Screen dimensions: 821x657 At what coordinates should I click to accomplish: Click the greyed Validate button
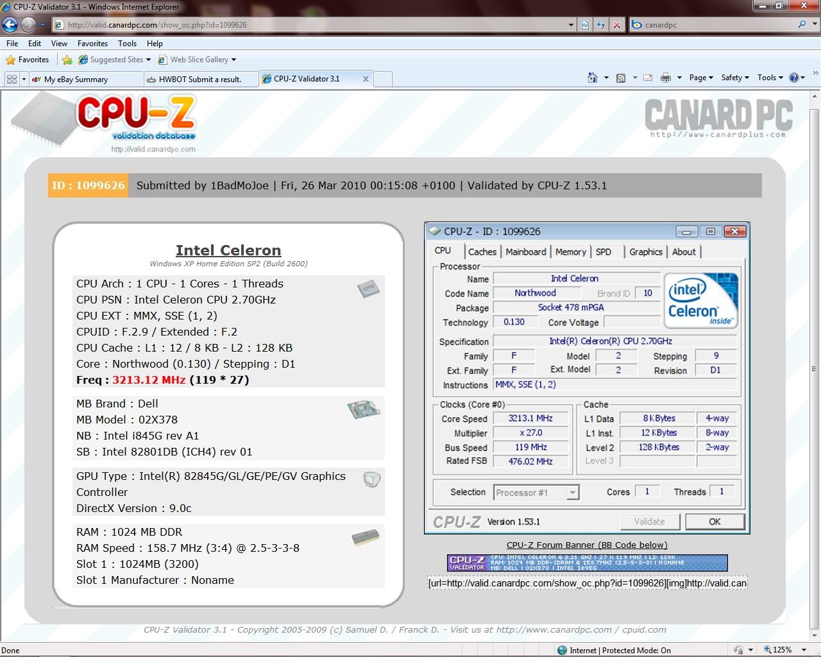point(650,522)
